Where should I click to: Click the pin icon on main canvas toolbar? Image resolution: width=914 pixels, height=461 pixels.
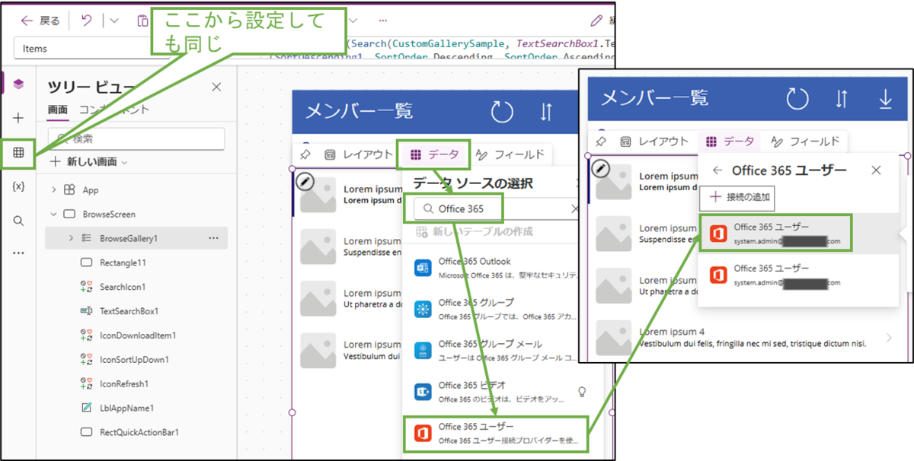point(305,154)
